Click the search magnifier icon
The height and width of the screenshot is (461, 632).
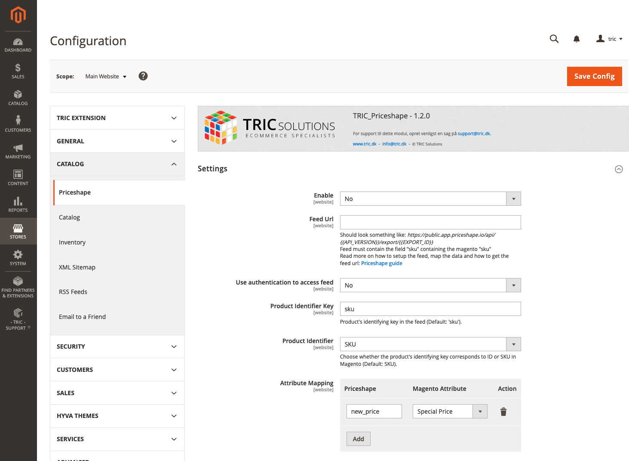[554, 39]
